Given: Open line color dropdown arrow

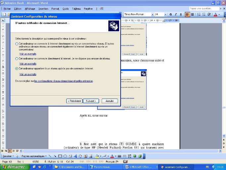Looking at the screenshot, I should (108, 156).
